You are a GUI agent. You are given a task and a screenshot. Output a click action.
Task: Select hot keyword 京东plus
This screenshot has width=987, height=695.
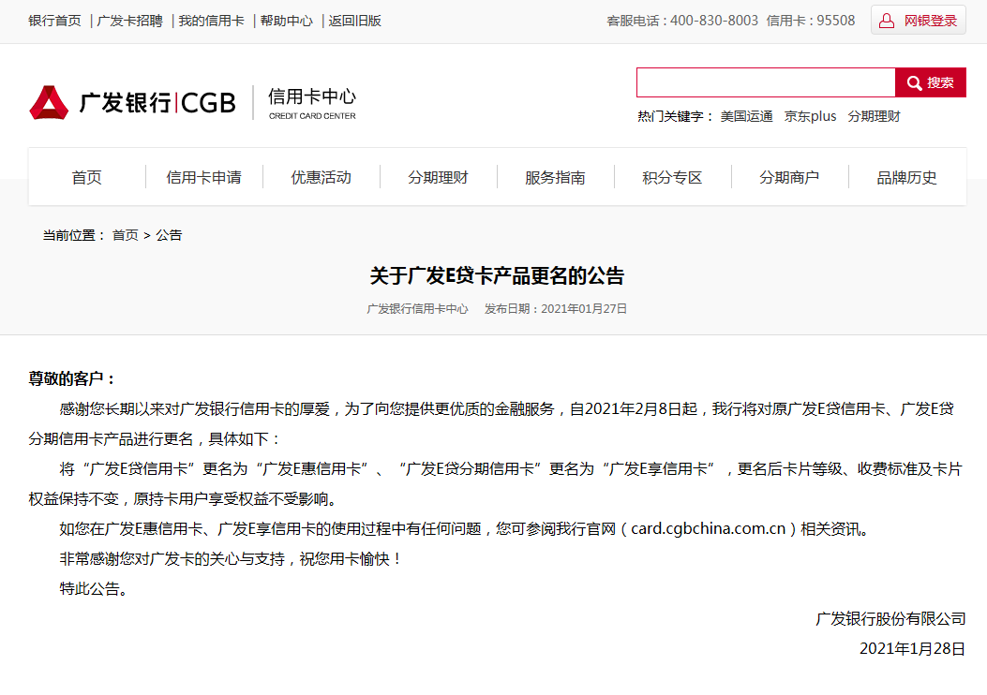810,116
